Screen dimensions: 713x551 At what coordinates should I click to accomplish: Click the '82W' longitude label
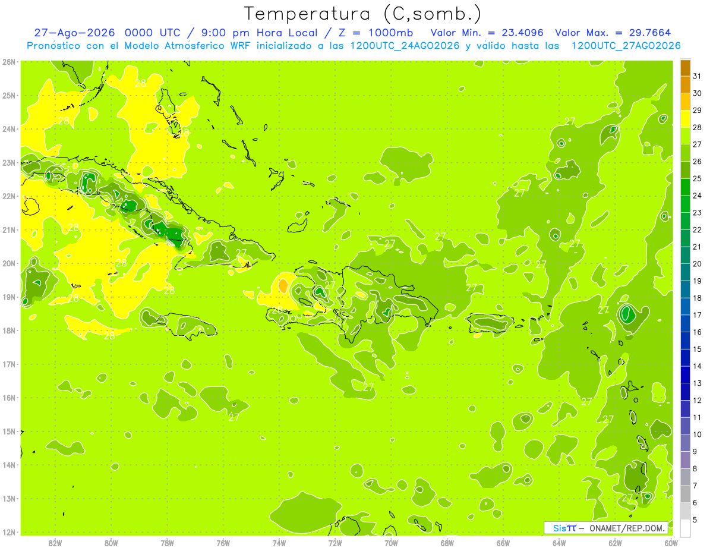[x=55, y=543]
